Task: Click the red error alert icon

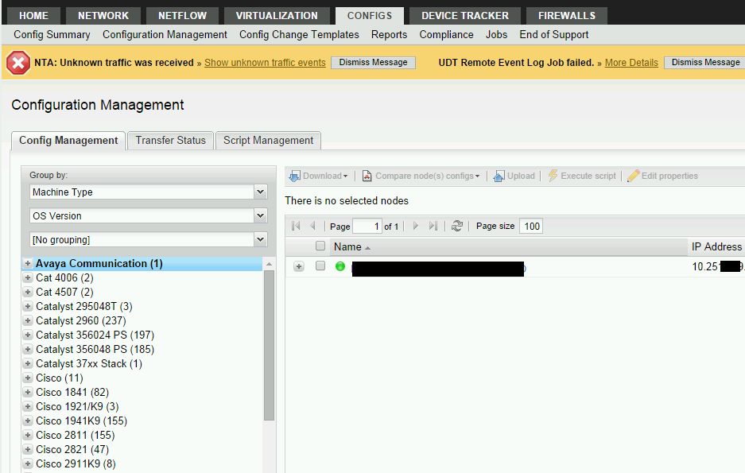Action: [x=18, y=63]
